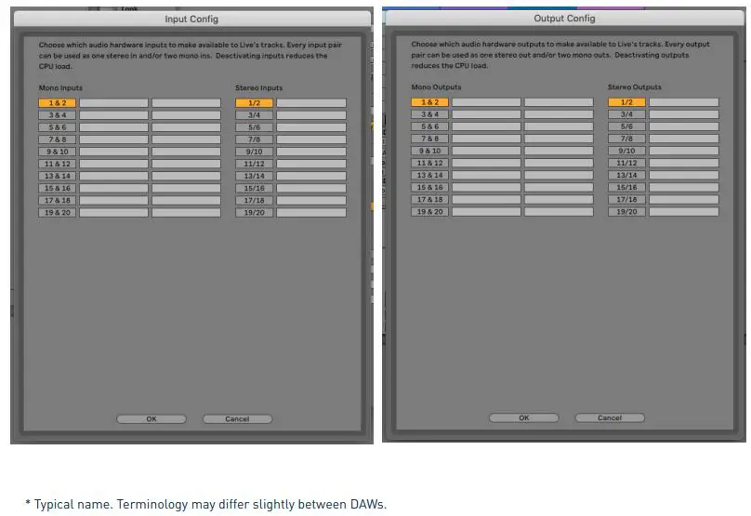Viewport: 751px width, 516px height.
Task: Enable Stereo Inputs 17/18
Action: [255, 200]
